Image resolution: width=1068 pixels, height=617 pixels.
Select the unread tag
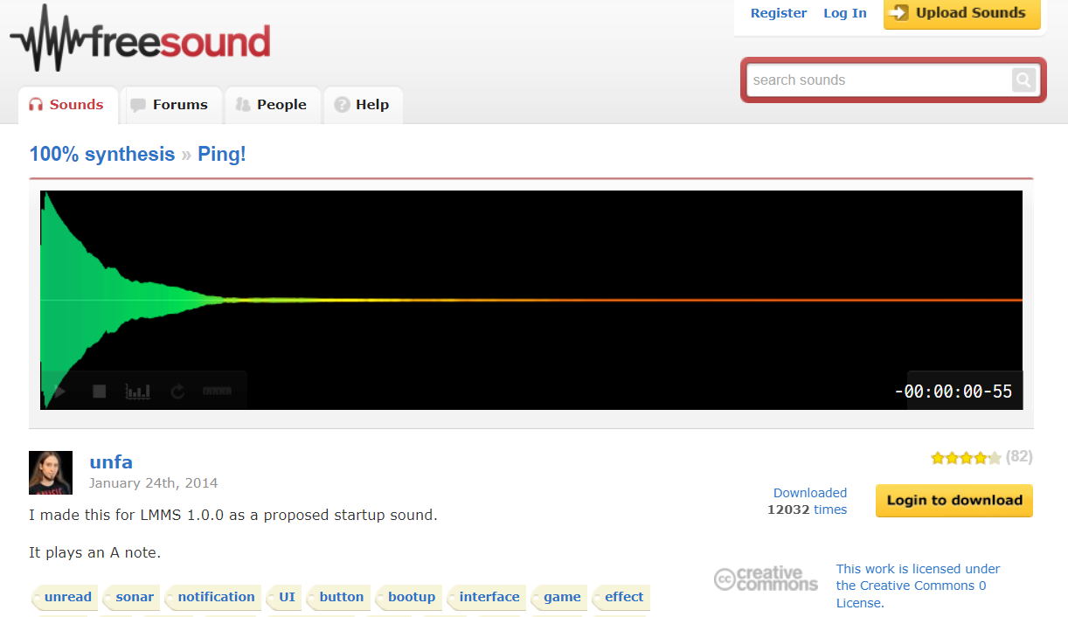point(66,598)
